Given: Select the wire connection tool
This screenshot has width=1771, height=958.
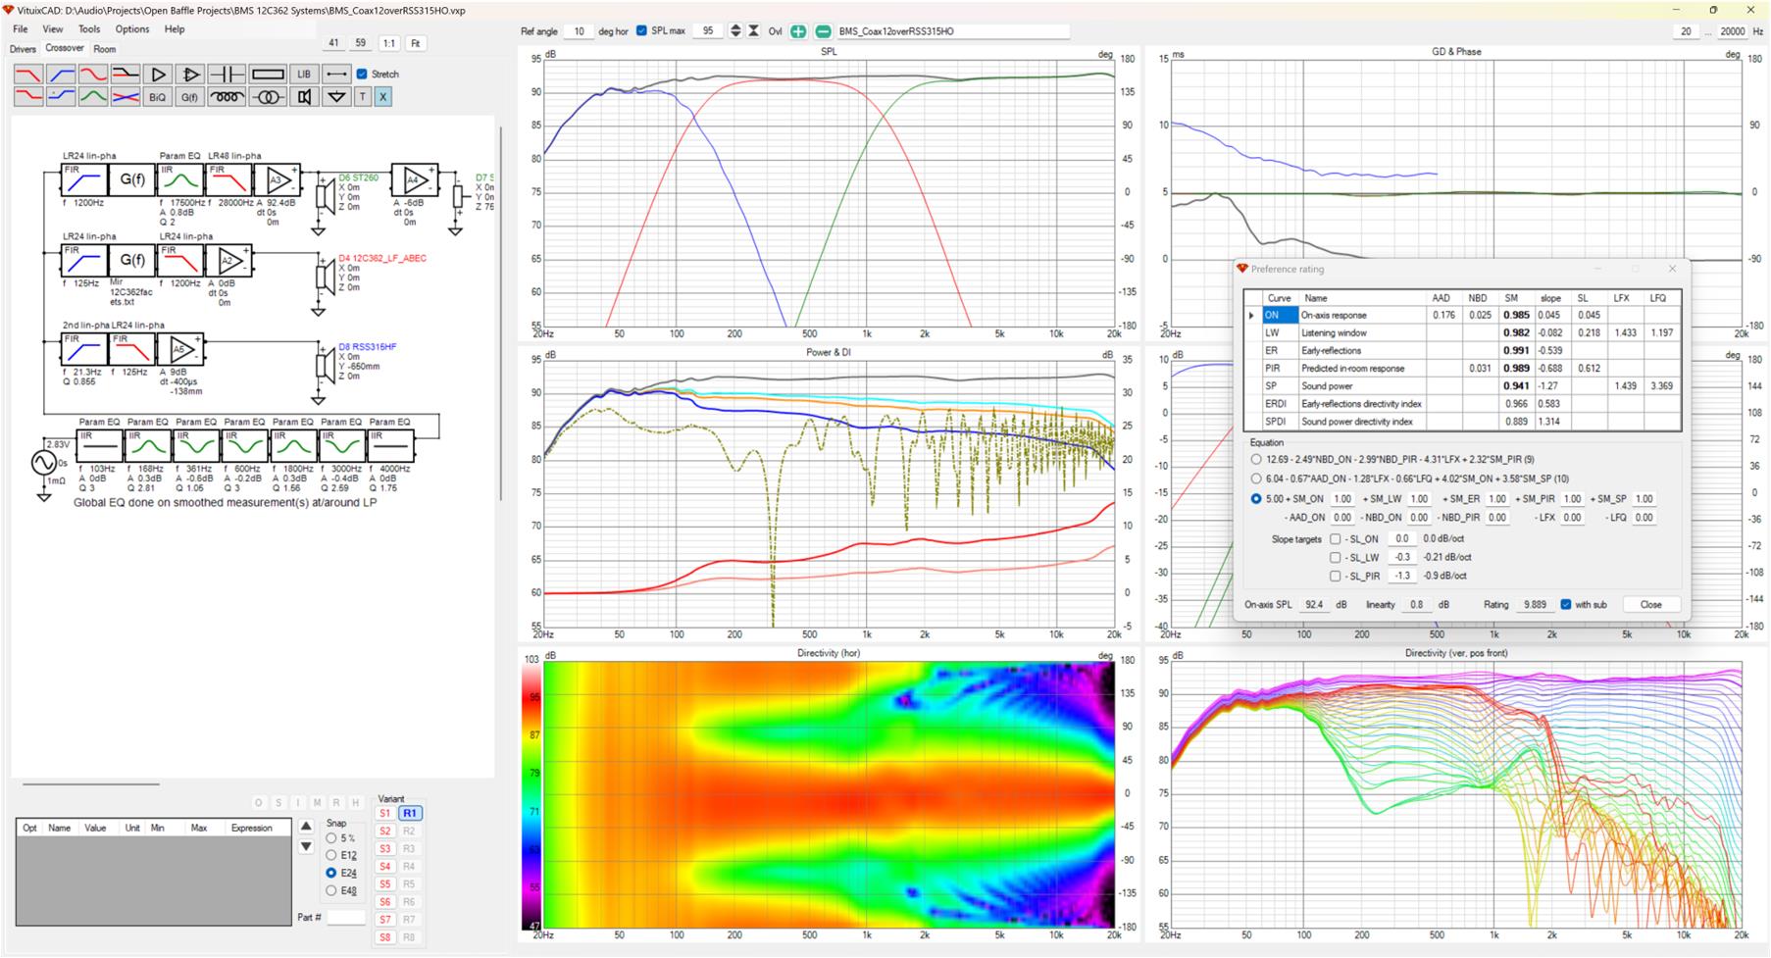Looking at the screenshot, I should pos(336,75).
